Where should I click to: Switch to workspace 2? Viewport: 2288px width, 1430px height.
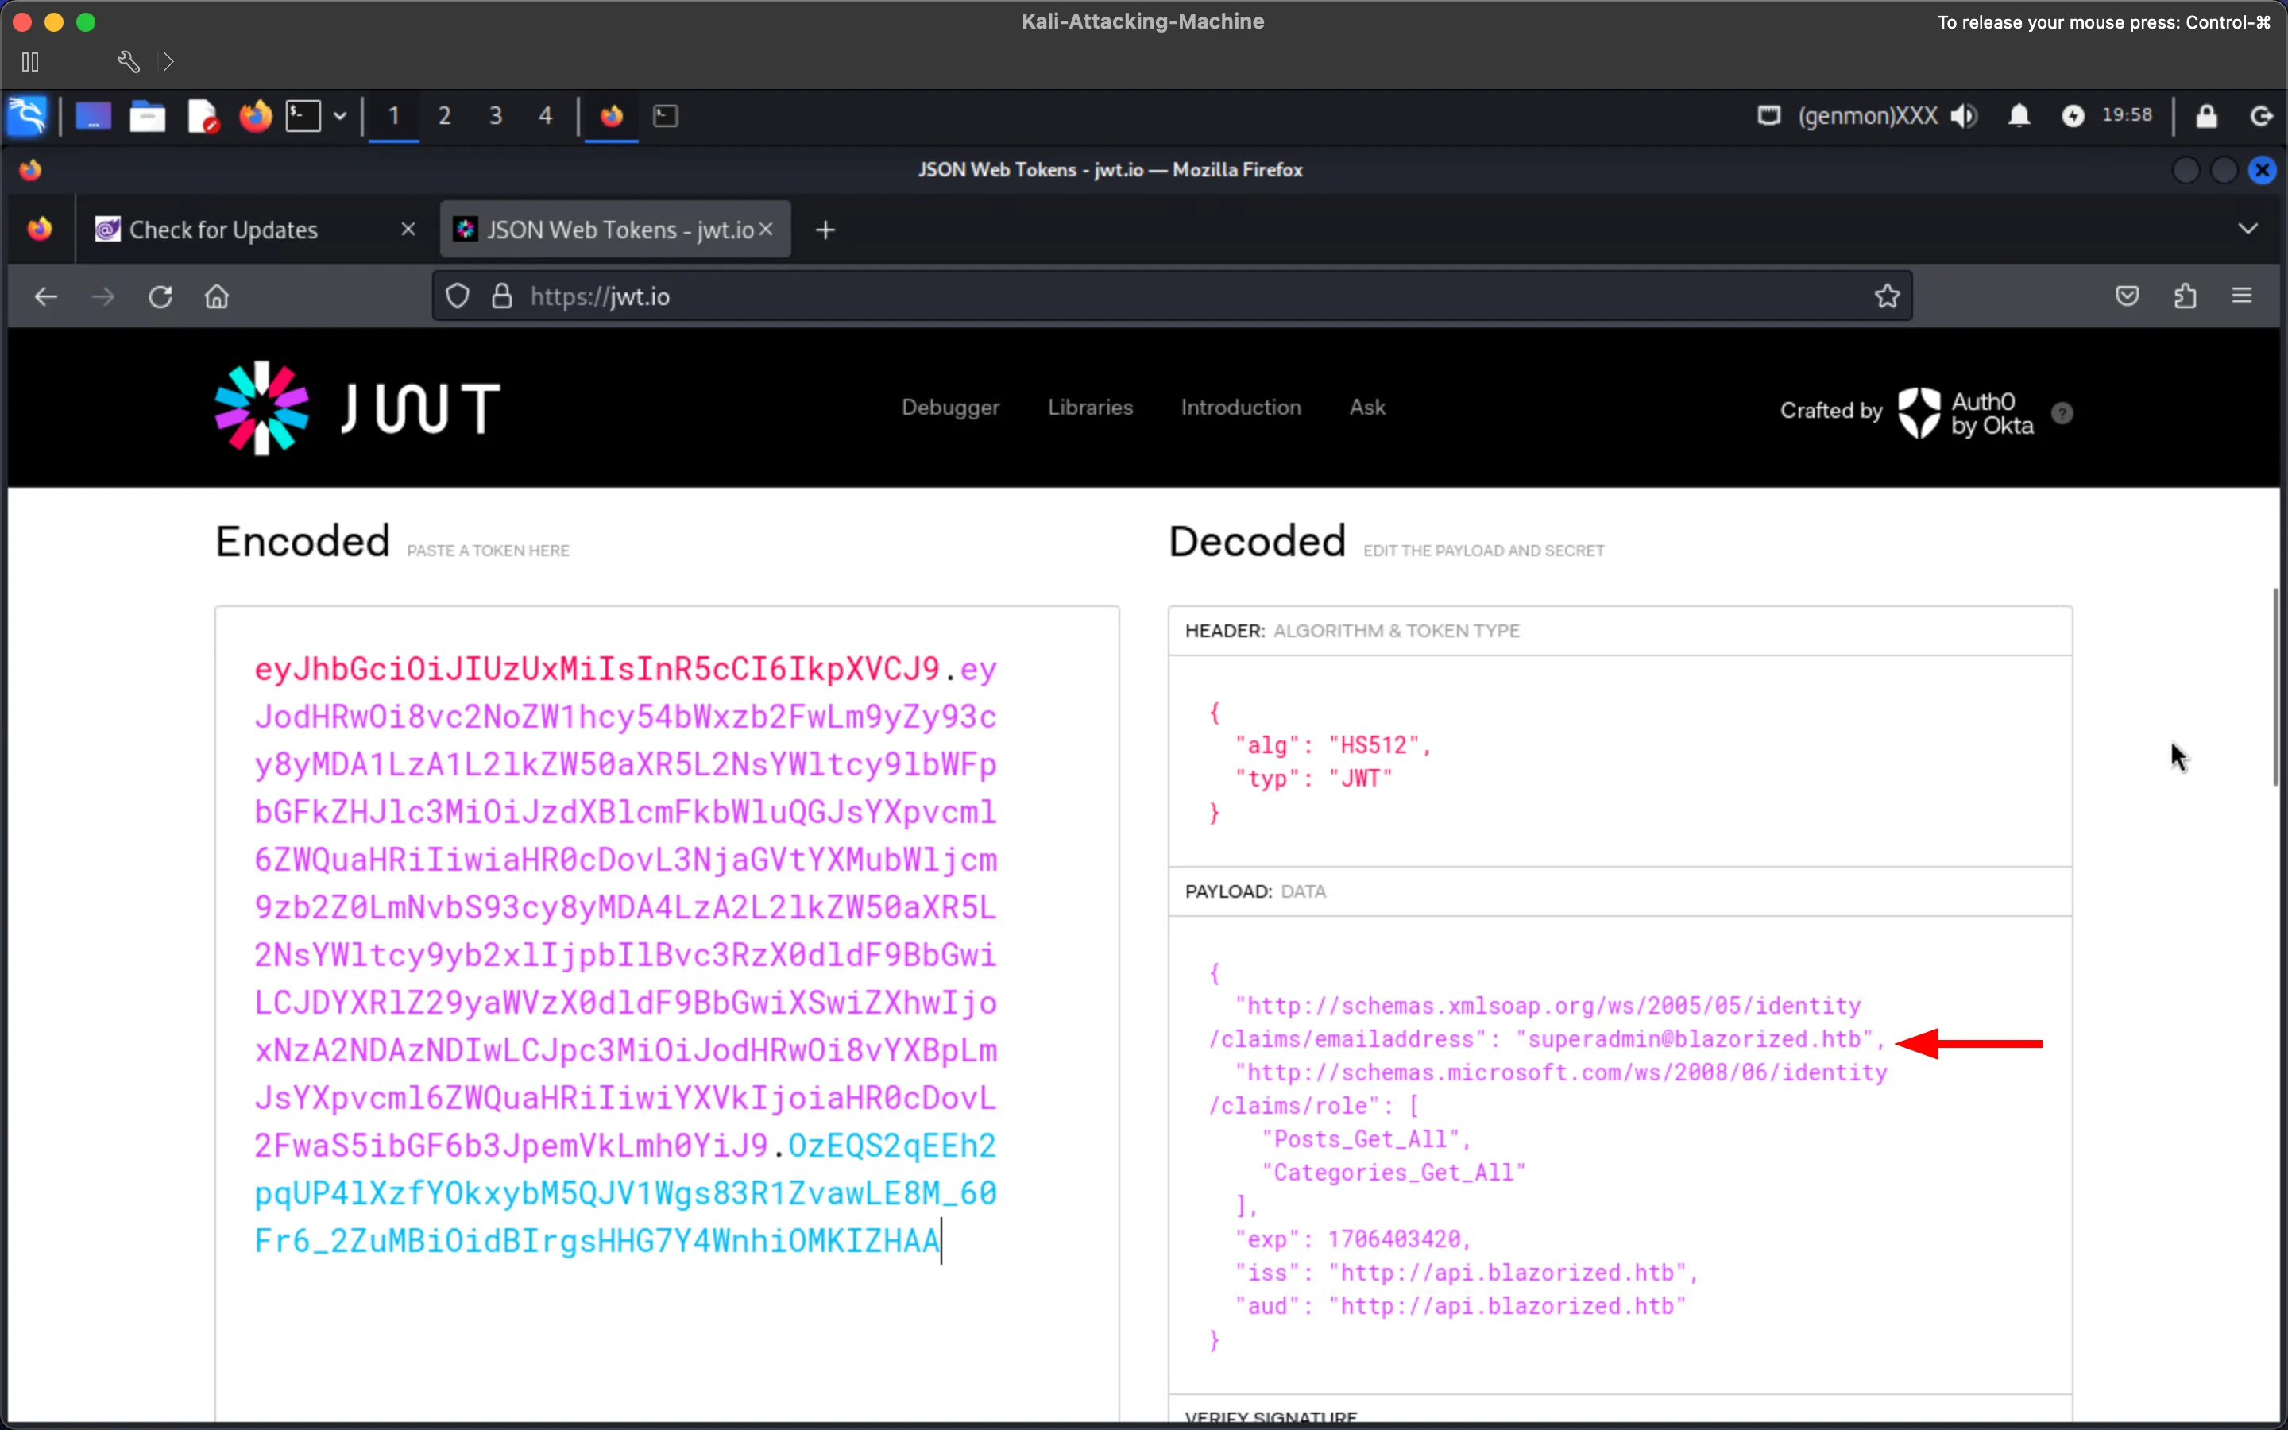pyautogui.click(x=444, y=115)
